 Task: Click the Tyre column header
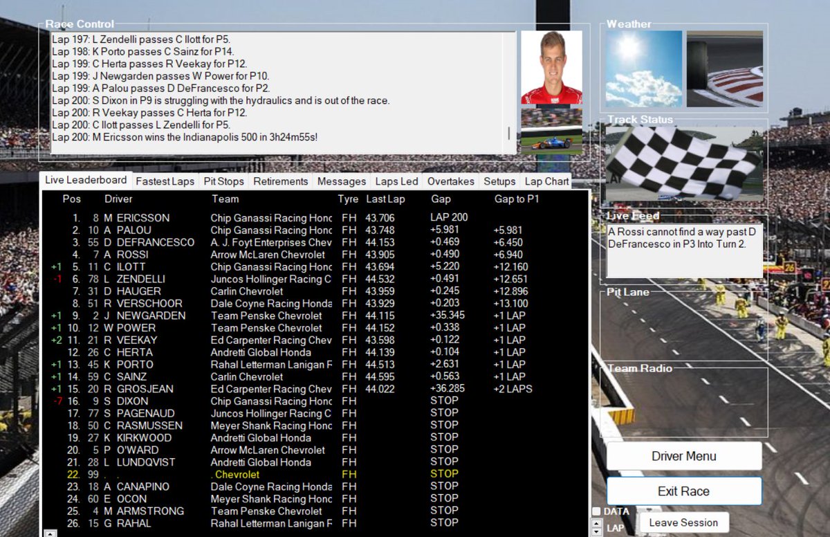(348, 199)
